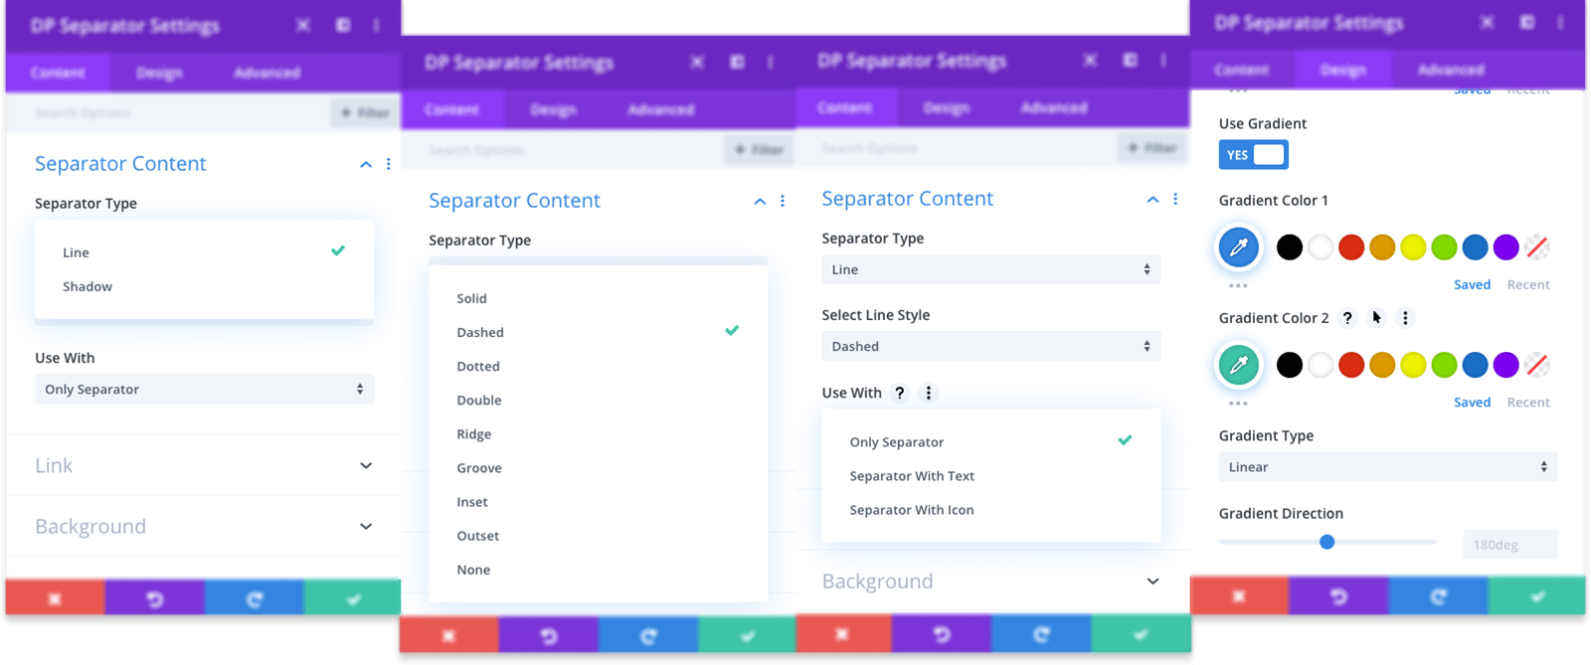1591x665 pixels.
Task: Click the teal eyedropper for Gradient Color 2
Action: pyautogui.click(x=1239, y=365)
